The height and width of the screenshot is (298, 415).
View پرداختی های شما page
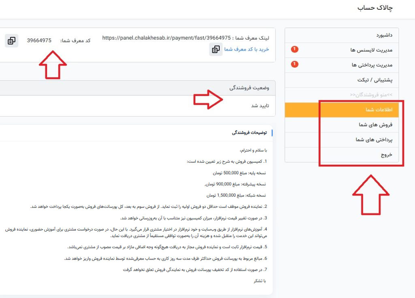(342, 140)
